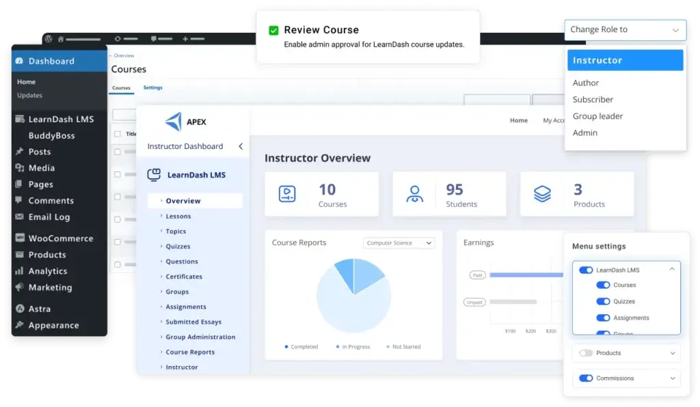The image size is (700, 407).
Task: Select Subscriber role option
Action: tap(593, 100)
